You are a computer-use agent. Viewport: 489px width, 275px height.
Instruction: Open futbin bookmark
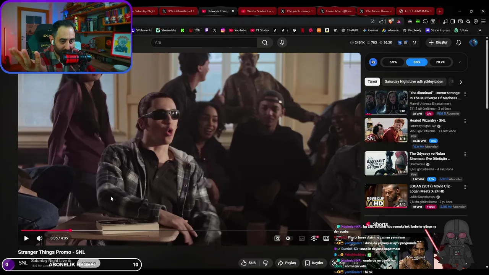click(461, 30)
